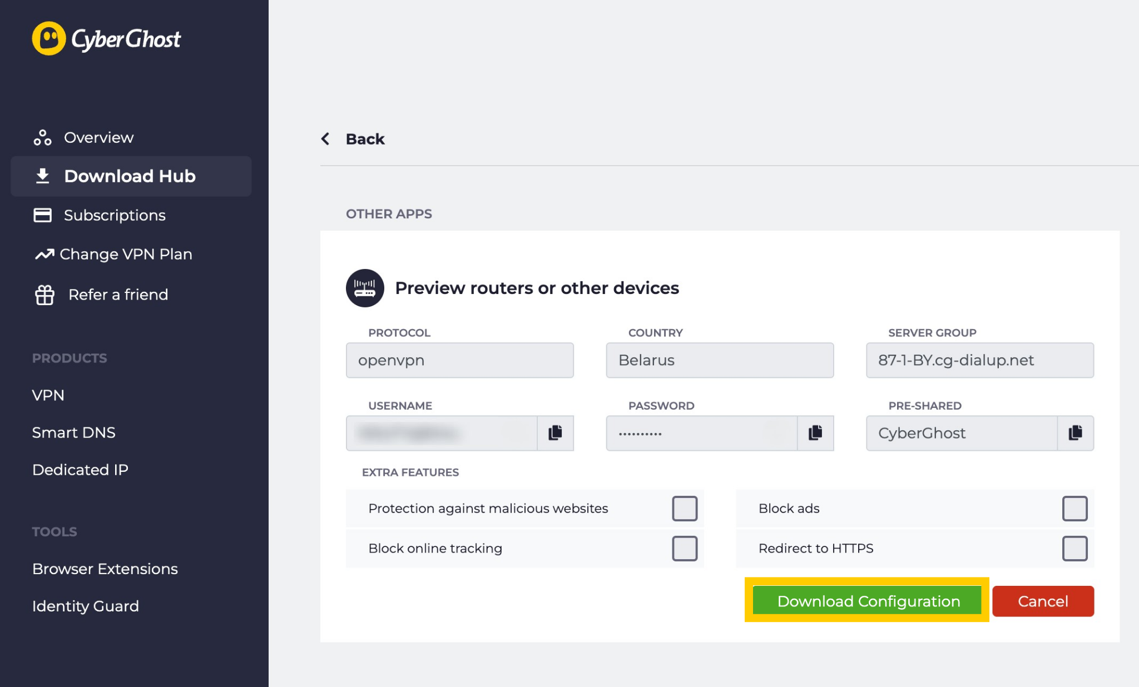1139x687 pixels.
Task: Copy the username to clipboard
Action: pyautogui.click(x=555, y=433)
